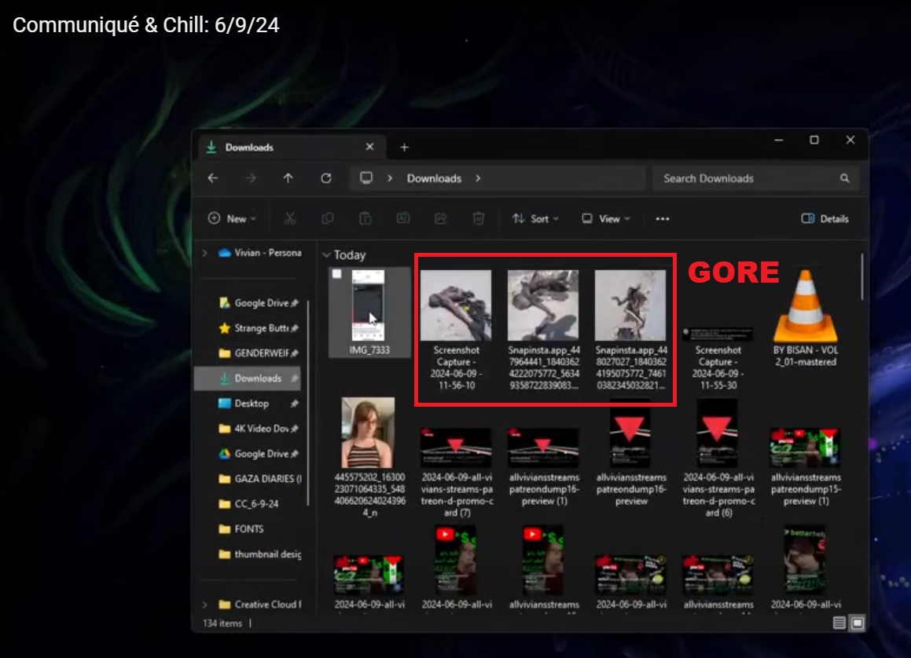Screen dimensions: 911x658
Task: Click the Delete trash icon in toolbar
Action: click(x=479, y=219)
